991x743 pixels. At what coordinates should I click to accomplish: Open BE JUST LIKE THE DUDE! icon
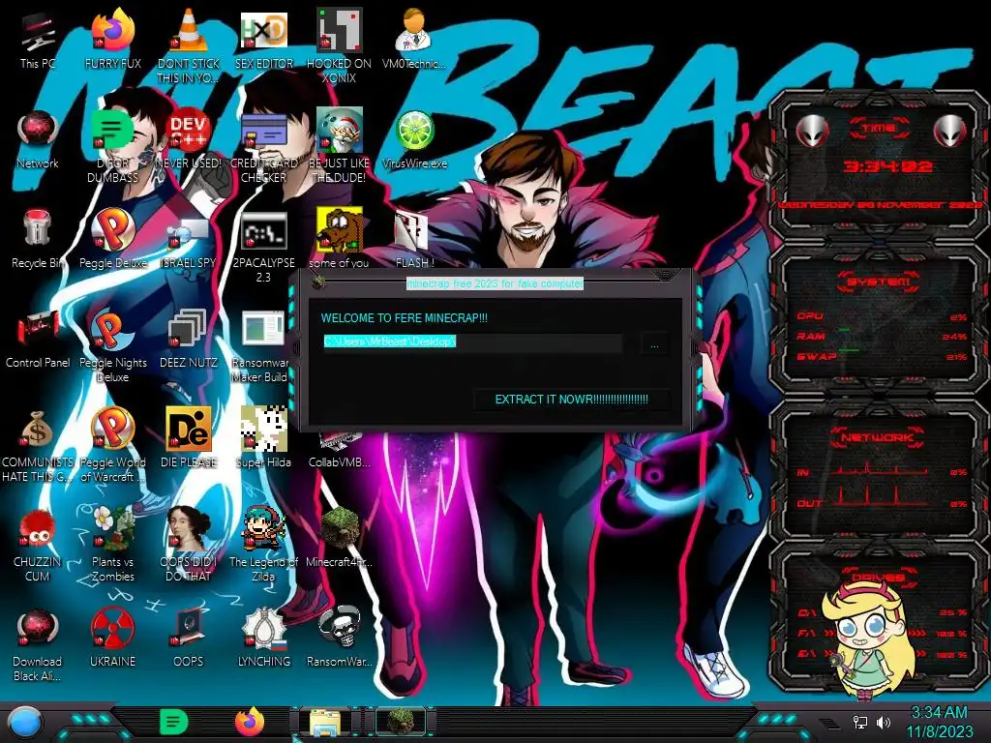pos(340,147)
